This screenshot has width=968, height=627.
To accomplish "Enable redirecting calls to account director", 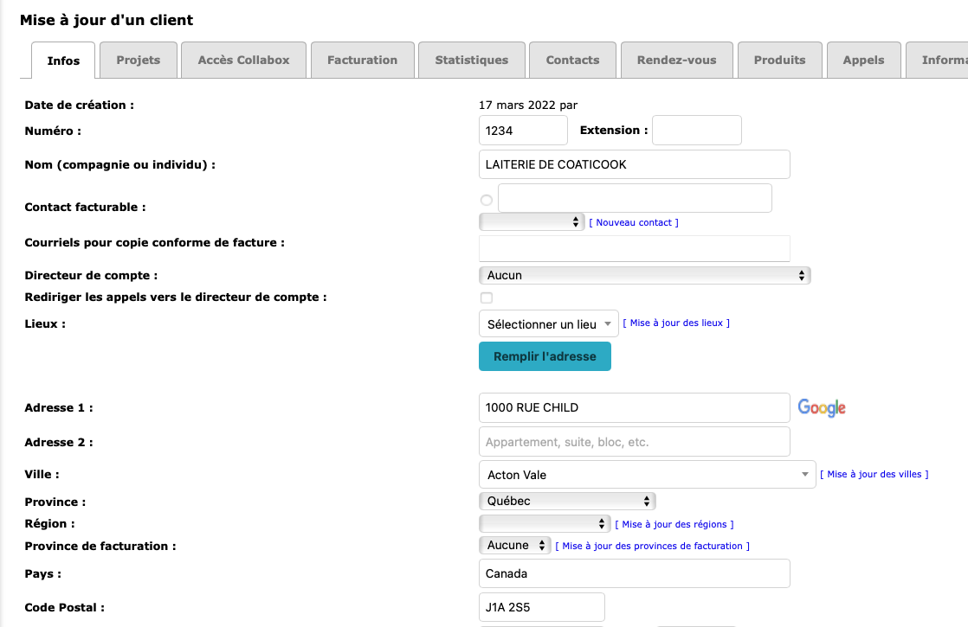I will pos(487,298).
